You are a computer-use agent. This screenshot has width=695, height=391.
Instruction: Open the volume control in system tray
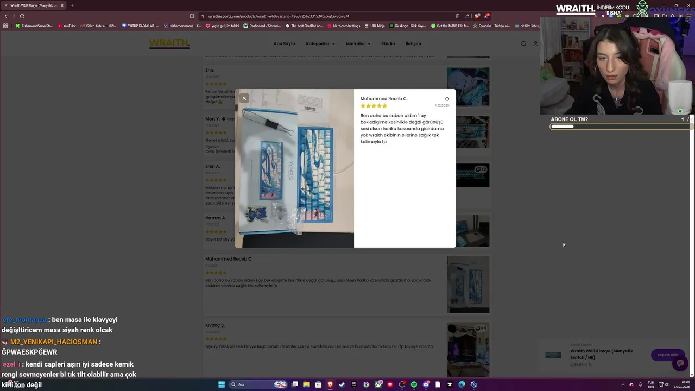coord(667,384)
